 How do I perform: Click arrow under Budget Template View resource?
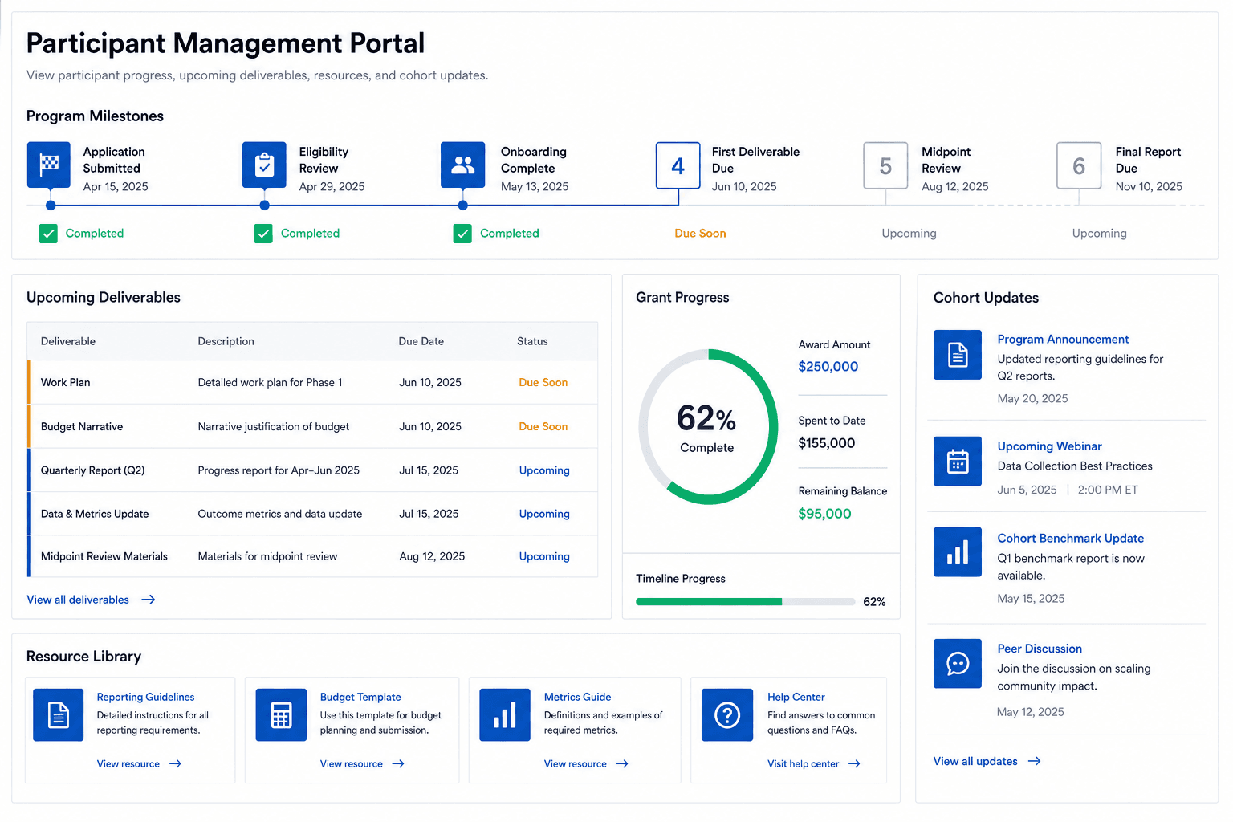398,764
